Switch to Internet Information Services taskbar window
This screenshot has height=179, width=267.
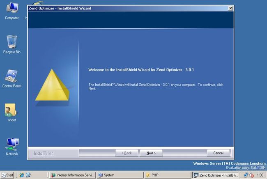coord(73,175)
